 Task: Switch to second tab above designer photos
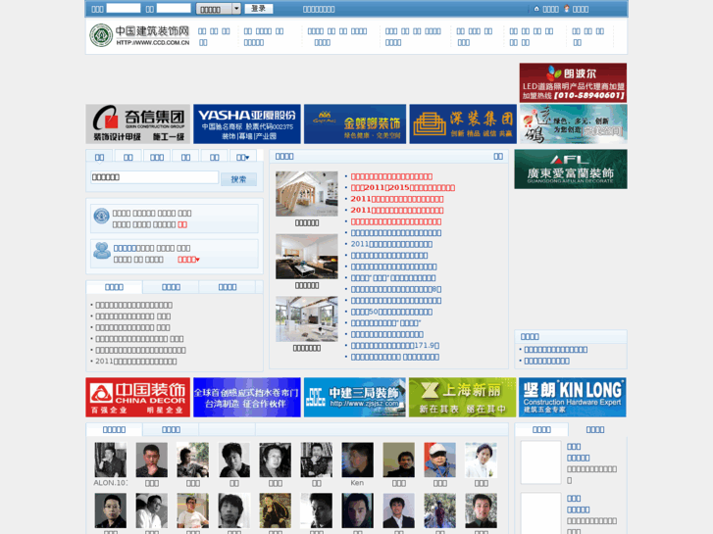tap(171, 429)
